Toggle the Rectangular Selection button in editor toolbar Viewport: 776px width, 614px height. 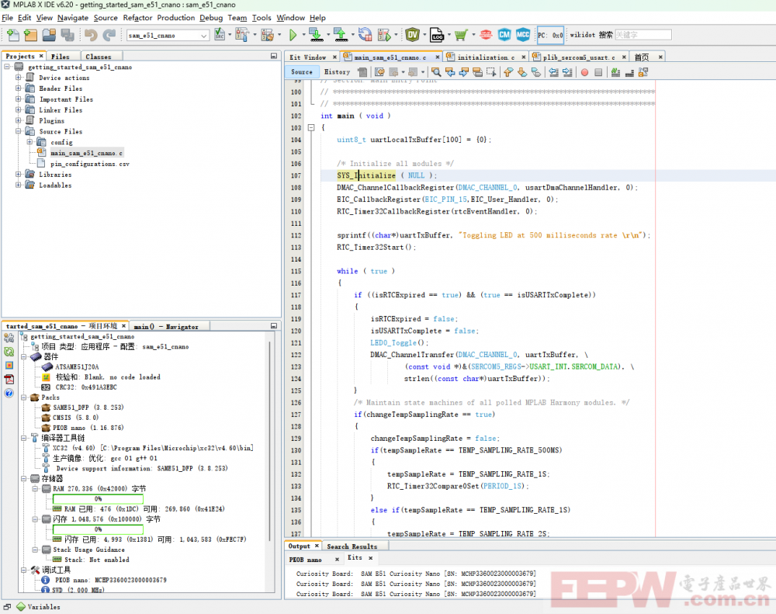pos(491,72)
